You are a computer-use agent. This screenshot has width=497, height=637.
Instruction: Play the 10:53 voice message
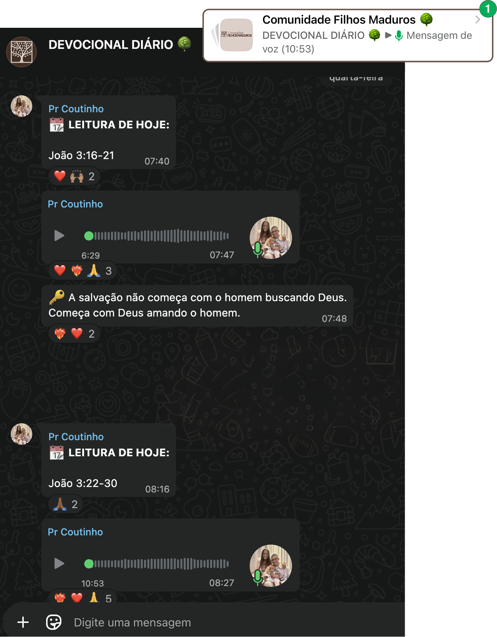coord(59,564)
